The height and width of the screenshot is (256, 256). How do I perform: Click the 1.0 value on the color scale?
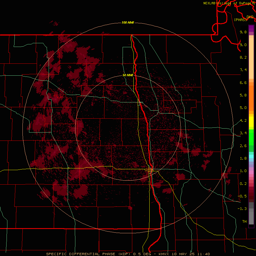coord(243,171)
